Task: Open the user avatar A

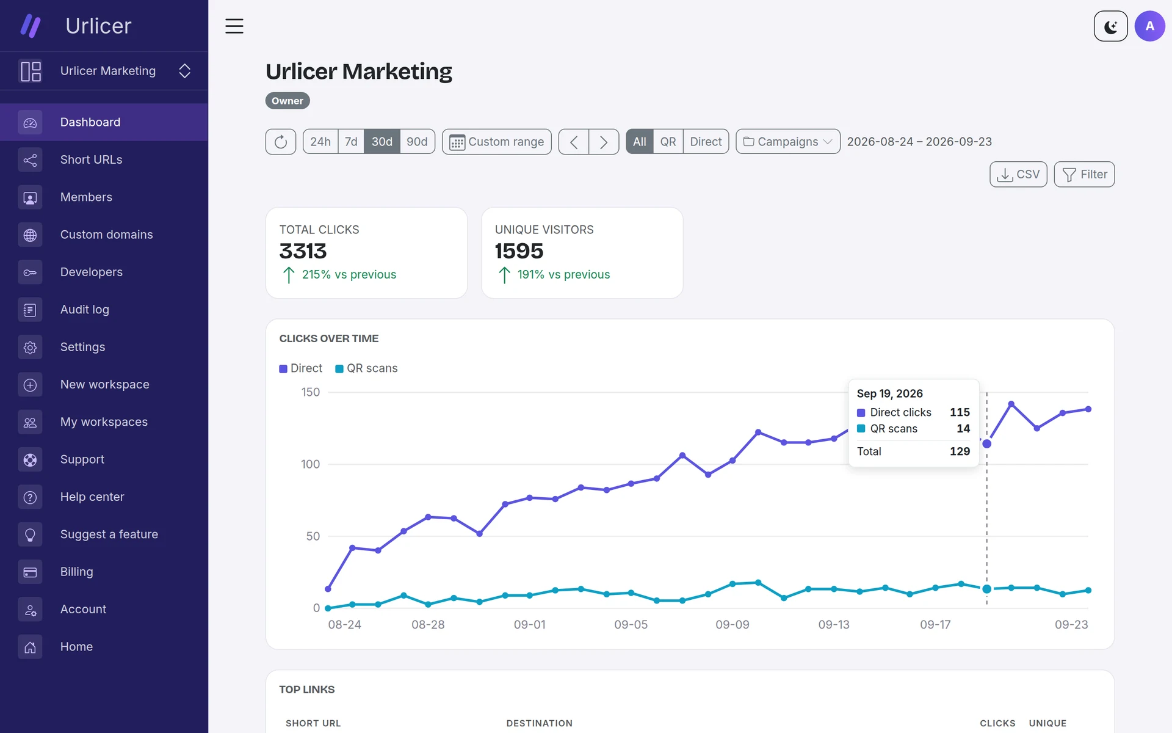Action: pos(1149,26)
